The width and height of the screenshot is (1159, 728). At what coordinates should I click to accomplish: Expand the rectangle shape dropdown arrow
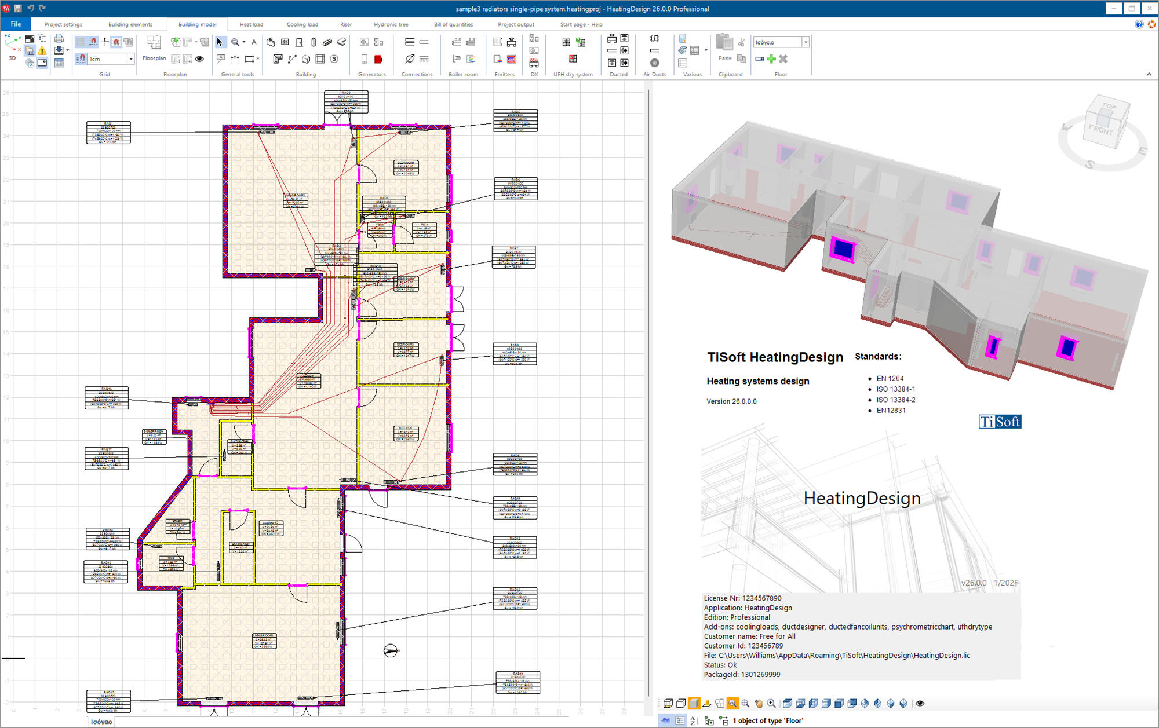[x=258, y=58]
